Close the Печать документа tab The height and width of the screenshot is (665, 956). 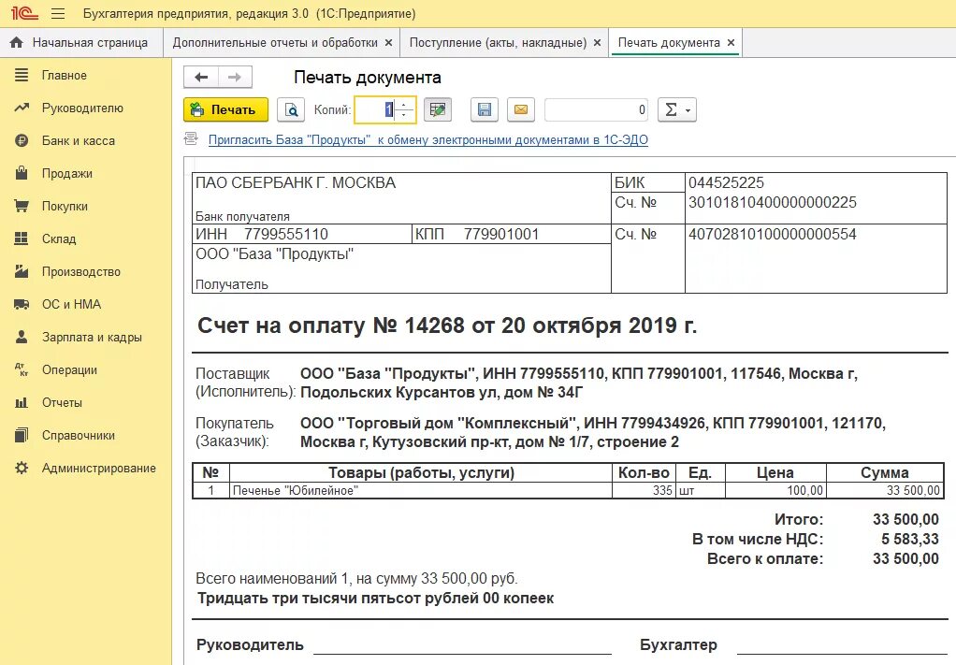click(731, 43)
